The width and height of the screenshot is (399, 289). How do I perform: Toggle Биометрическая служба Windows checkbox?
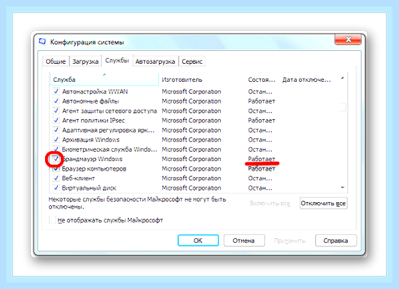[56, 149]
